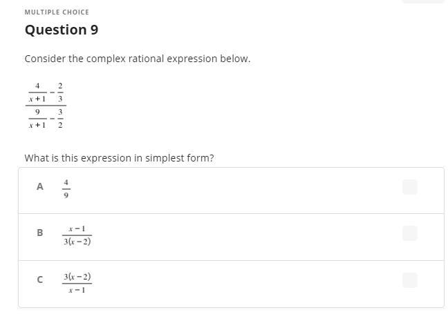Choose the 4/9 fraction answer
Screen dimensions: 448x314
(x=66, y=188)
